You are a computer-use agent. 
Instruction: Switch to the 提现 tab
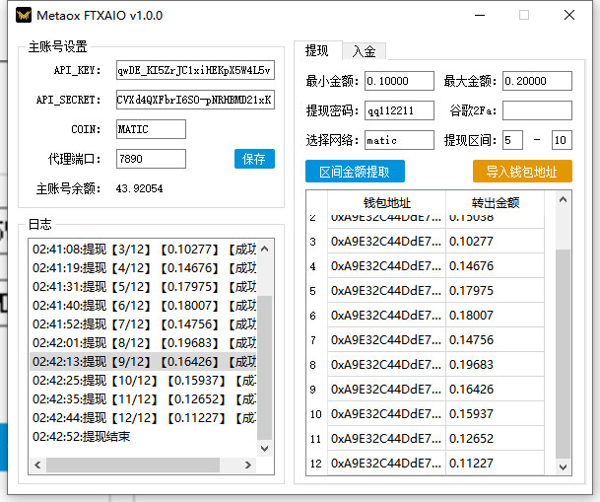coord(316,51)
